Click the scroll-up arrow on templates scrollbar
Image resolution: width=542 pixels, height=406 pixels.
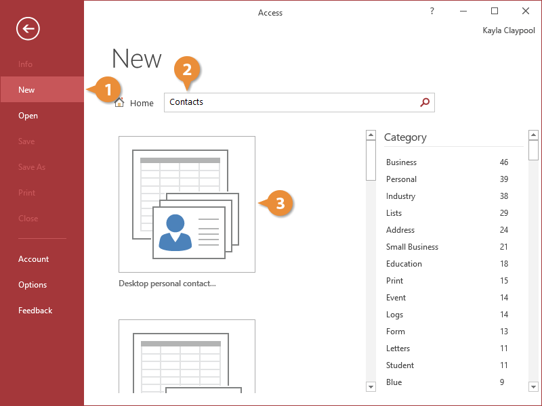tap(371, 134)
